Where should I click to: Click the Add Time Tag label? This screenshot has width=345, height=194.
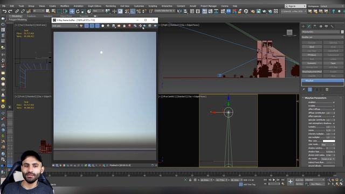[x=249, y=184]
